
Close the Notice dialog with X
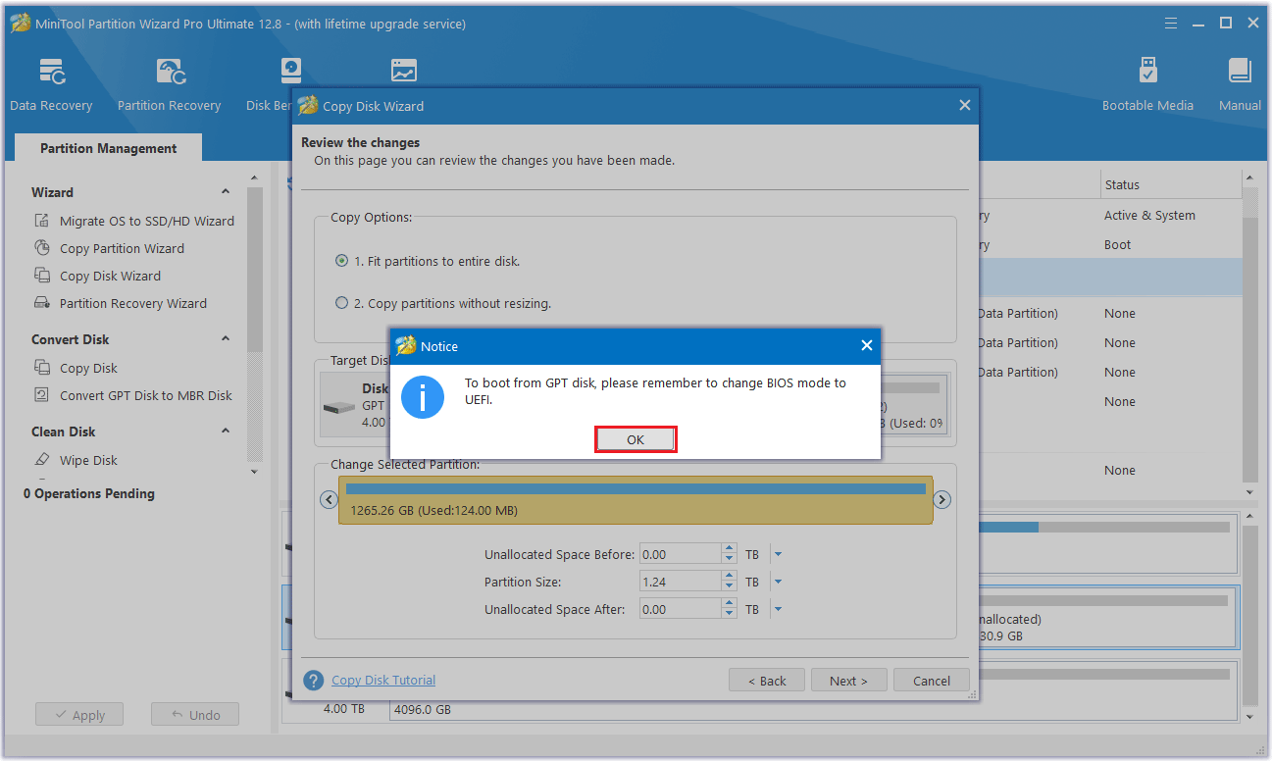[x=866, y=346]
